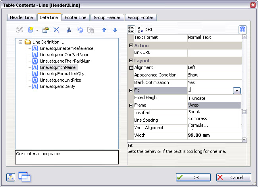Click the Our material long name text box

67,157
